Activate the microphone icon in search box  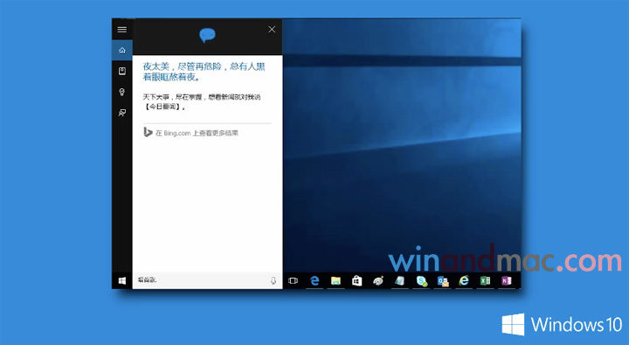click(x=273, y=280)
